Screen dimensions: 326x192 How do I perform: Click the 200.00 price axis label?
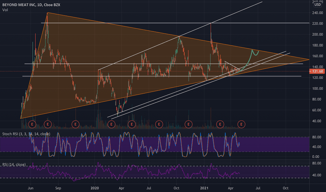click(318, 35)
